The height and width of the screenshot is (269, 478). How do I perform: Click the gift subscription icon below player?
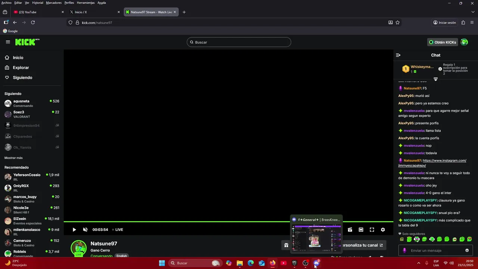pyautogui.click(x=286, y=245)
